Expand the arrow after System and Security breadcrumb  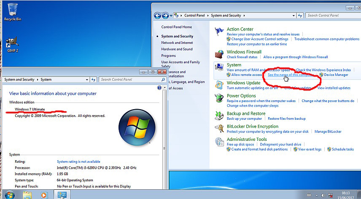tap(244, 16)
